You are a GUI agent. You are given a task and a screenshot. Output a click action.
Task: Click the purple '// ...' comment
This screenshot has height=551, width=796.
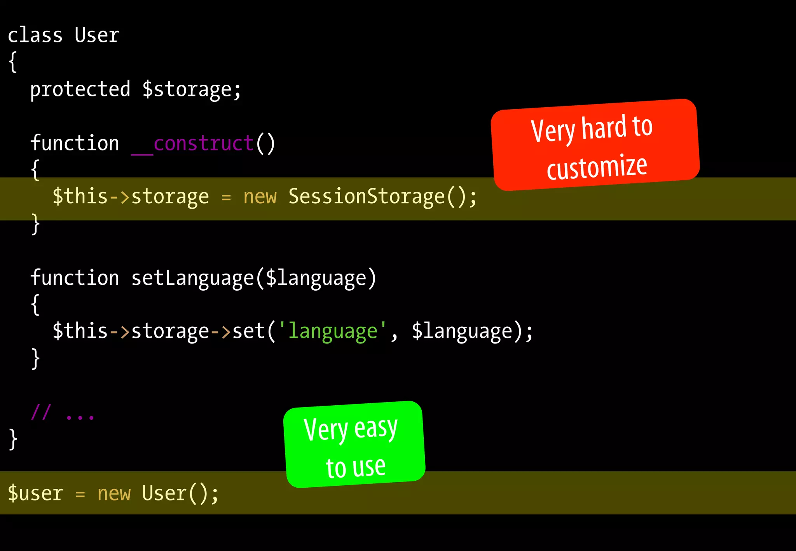63,413
